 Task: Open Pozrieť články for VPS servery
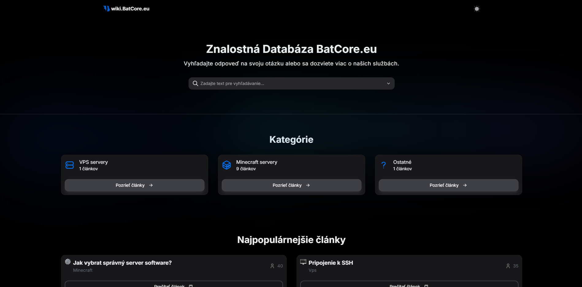tap(135, 185)
